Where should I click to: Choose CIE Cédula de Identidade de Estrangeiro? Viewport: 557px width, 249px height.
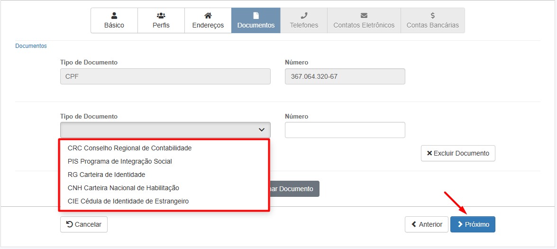coord(128,201)
